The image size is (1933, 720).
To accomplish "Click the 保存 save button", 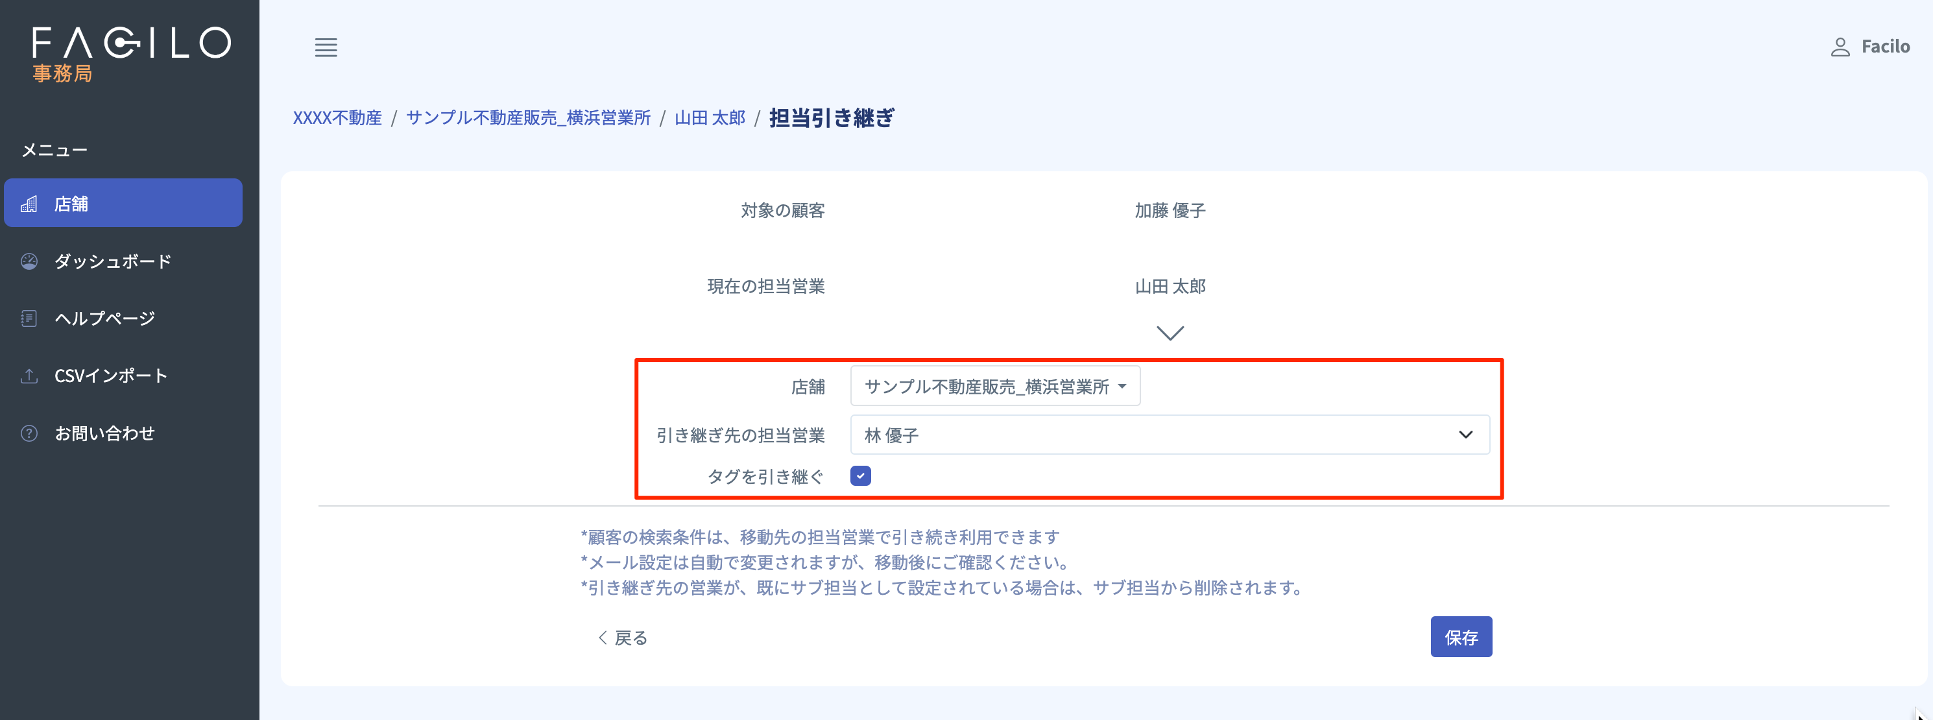I will pos(1460,637).
